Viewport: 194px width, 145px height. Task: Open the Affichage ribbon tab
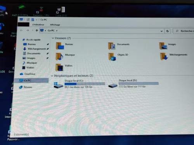(x=55, y=25)
